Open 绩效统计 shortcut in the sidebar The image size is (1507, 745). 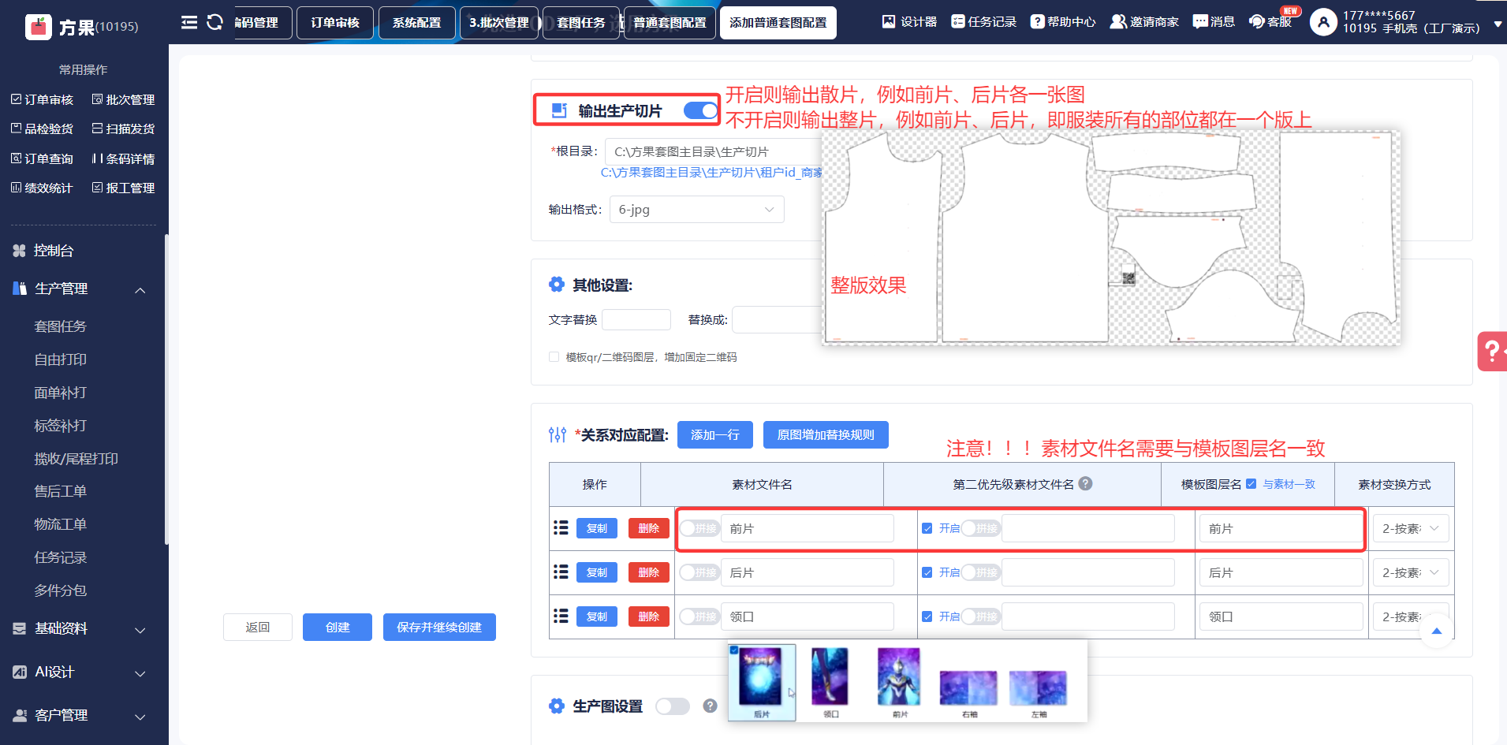click(x=43, y=188)
